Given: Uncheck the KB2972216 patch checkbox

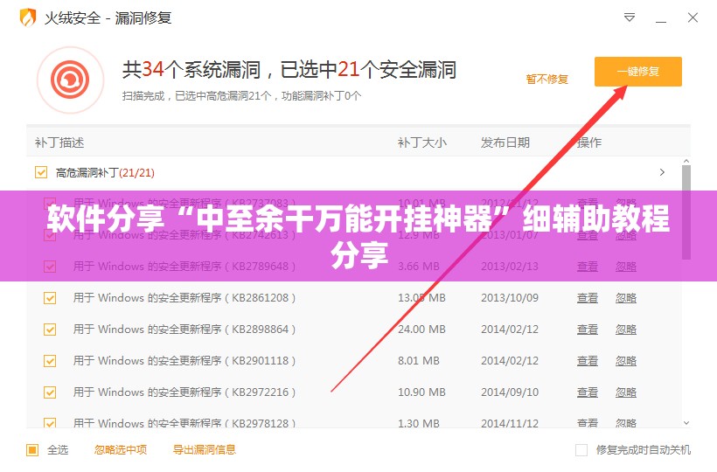Looking at the screenshot, I should coord(50,392).
